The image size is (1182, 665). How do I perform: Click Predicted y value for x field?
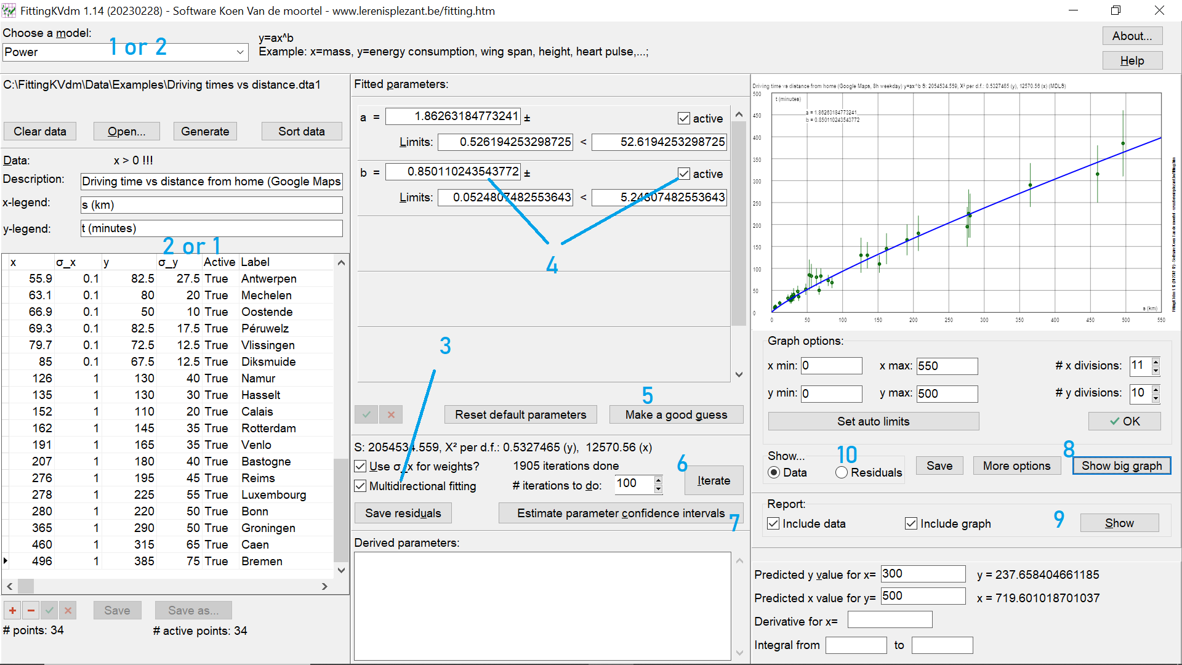[x=923, y=574]
